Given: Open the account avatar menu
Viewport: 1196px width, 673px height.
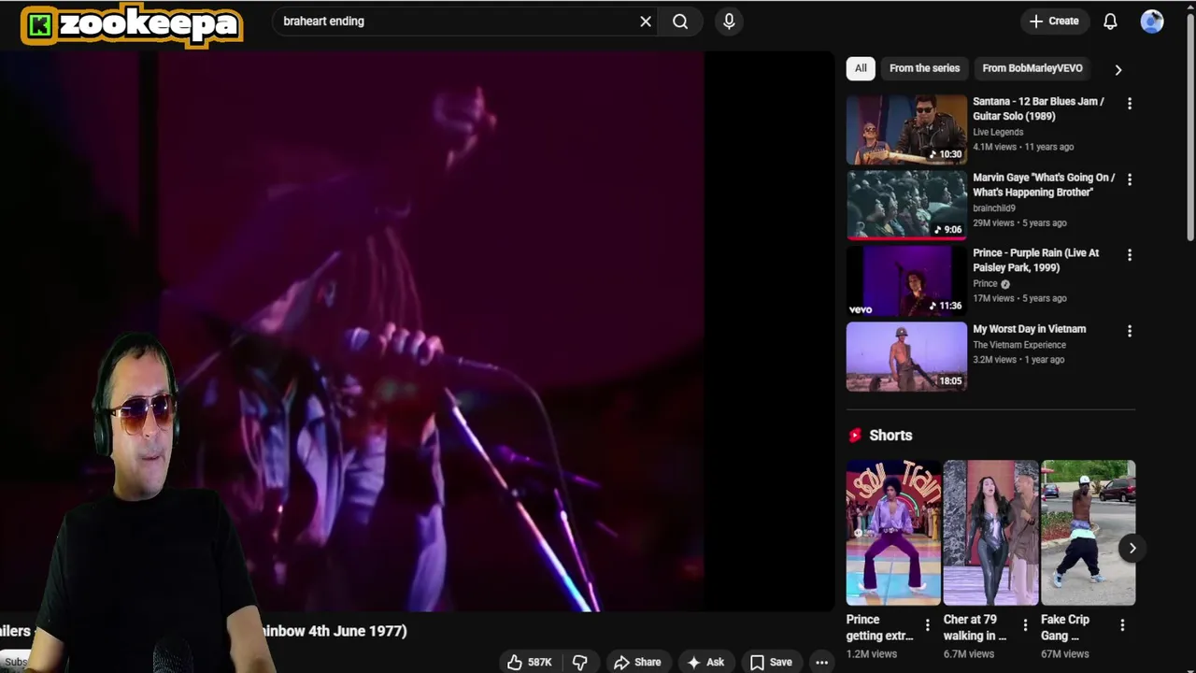Looking at the screenshot, I should pos(1152,21).
